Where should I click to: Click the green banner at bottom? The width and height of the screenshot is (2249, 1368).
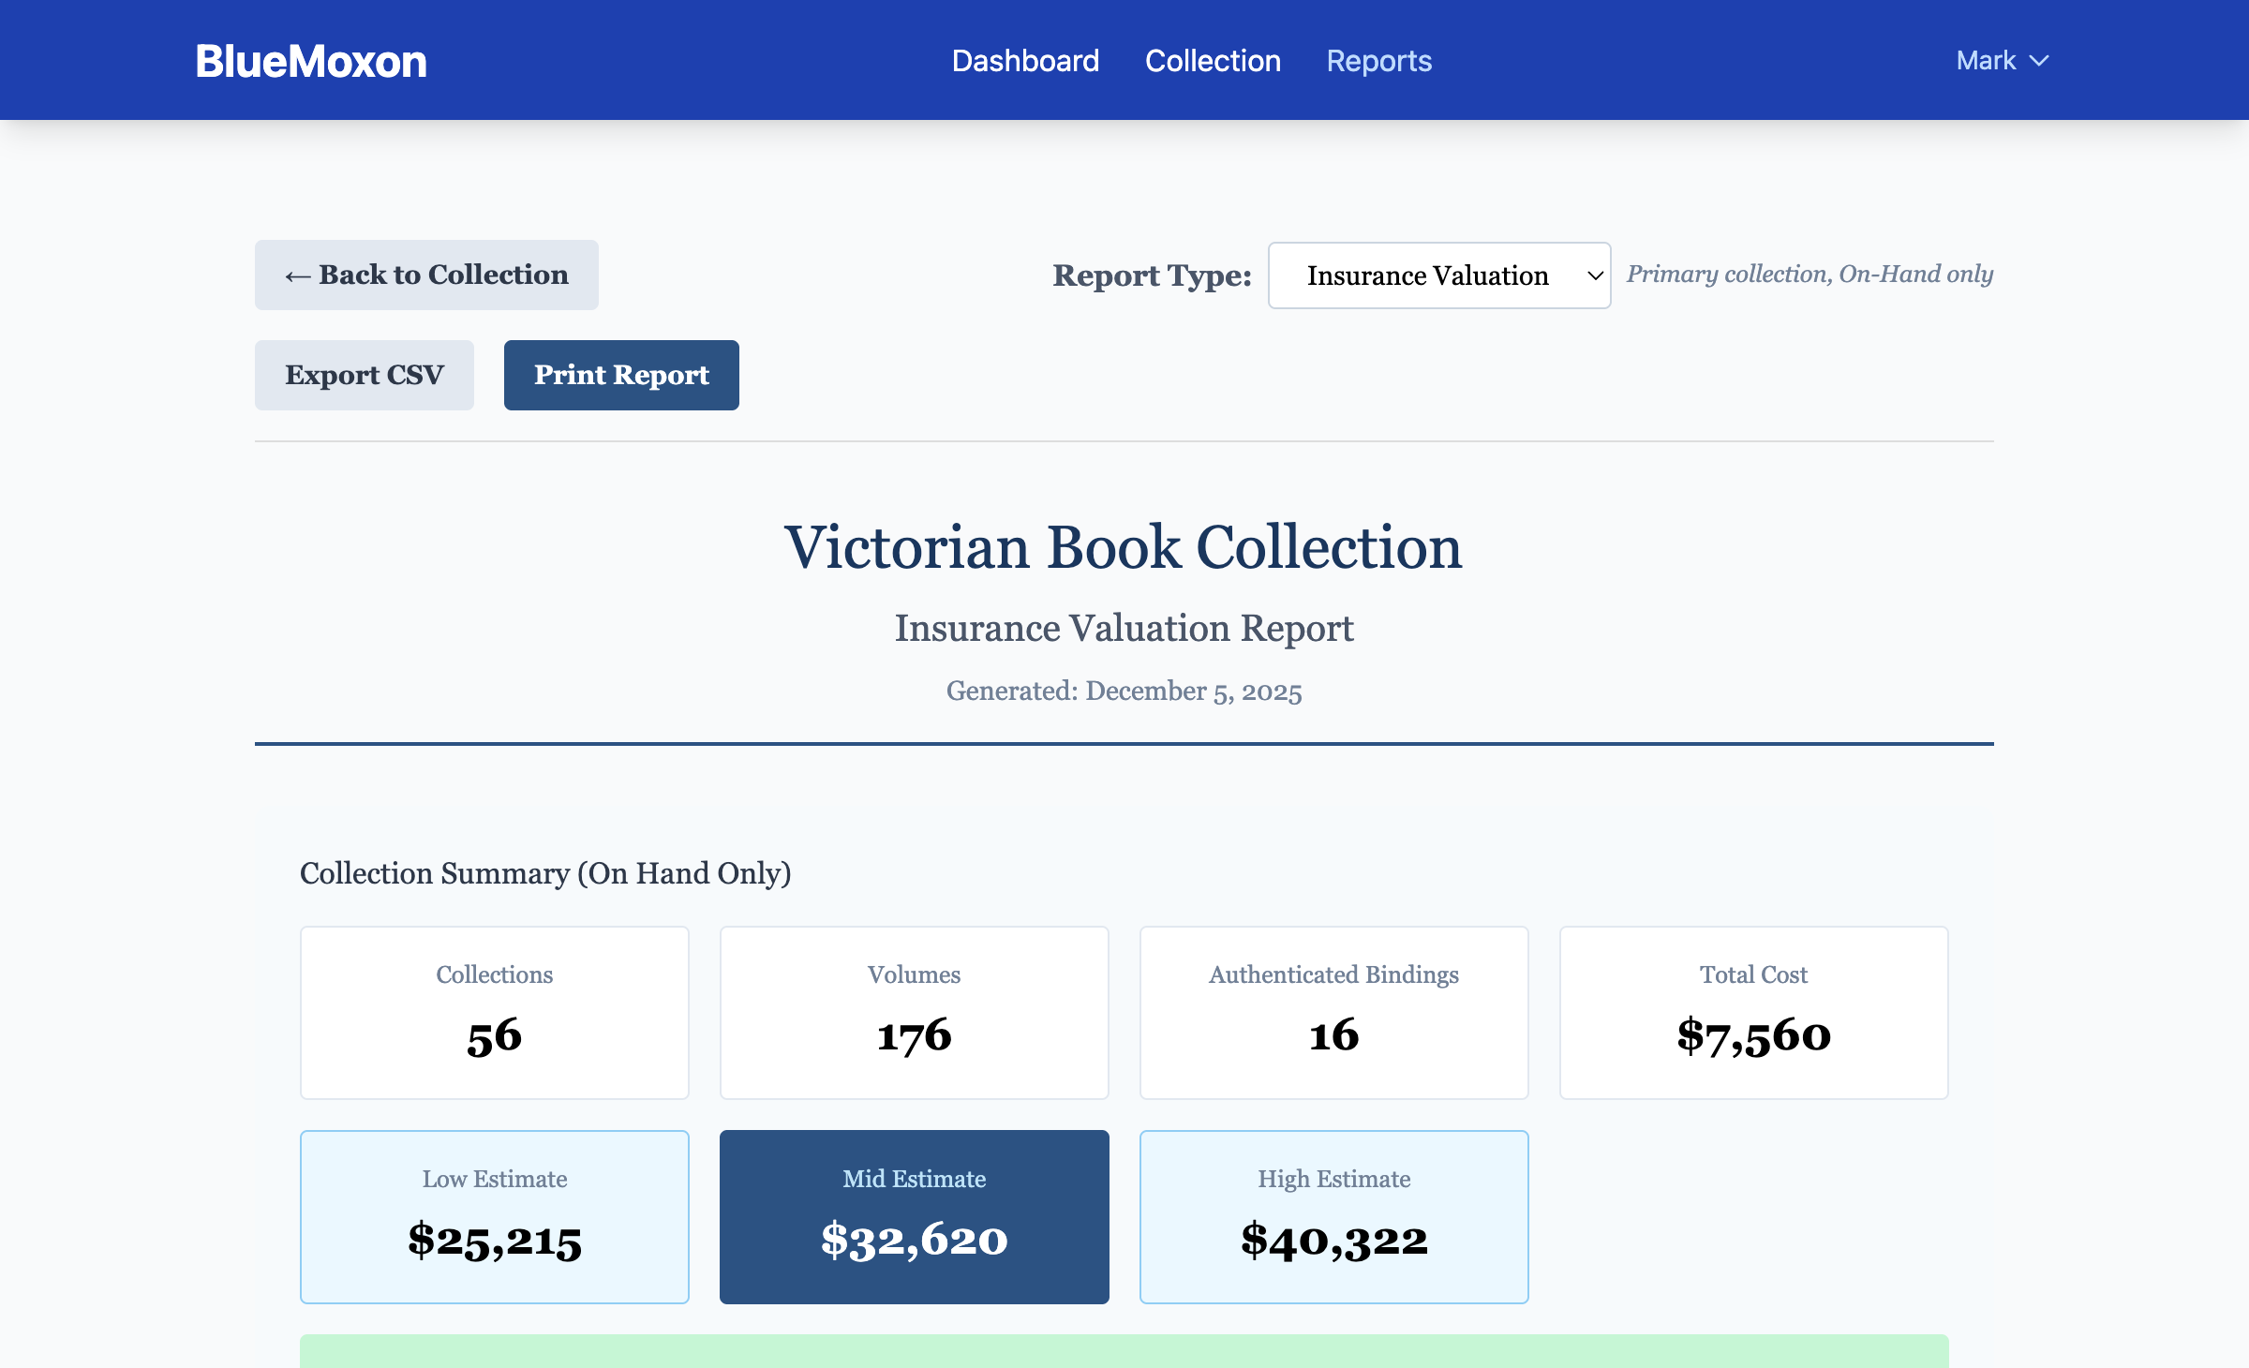[1124, 1351]
